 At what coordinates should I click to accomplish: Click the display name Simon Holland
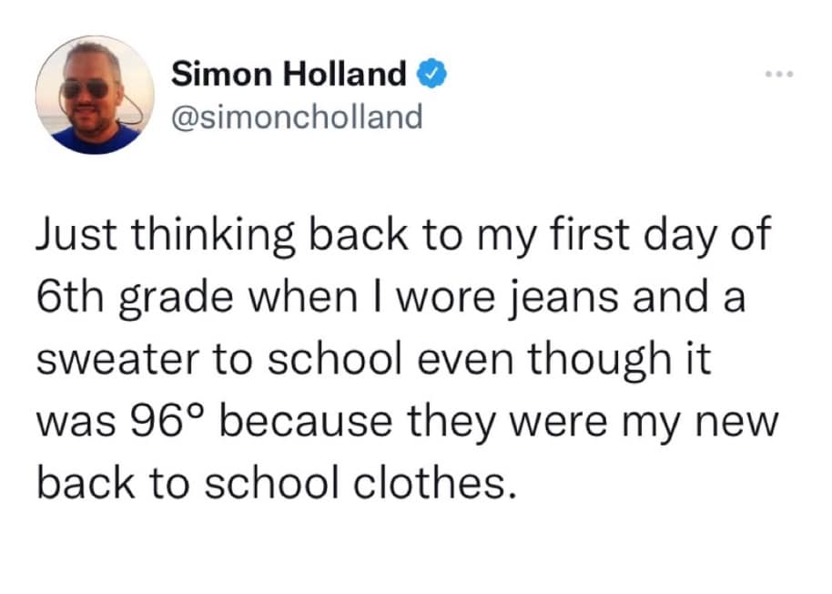(289, 73)
